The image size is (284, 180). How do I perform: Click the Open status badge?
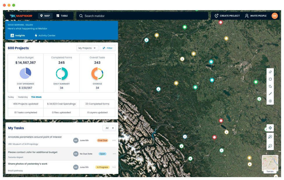102,154
